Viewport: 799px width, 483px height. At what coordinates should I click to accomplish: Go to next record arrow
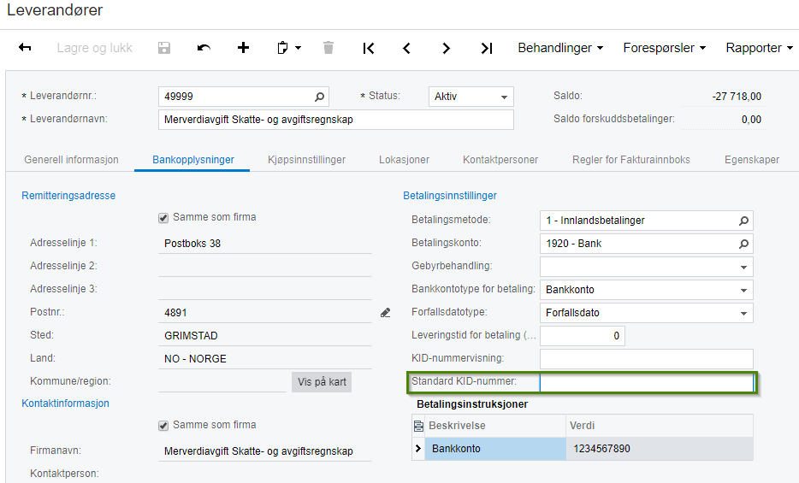coord(446,49)
